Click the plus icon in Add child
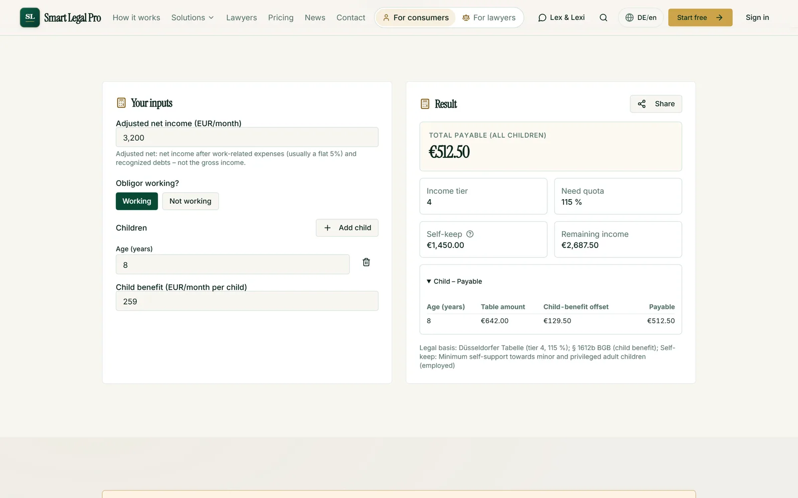The image size is (798, 498). pos(328,228)
